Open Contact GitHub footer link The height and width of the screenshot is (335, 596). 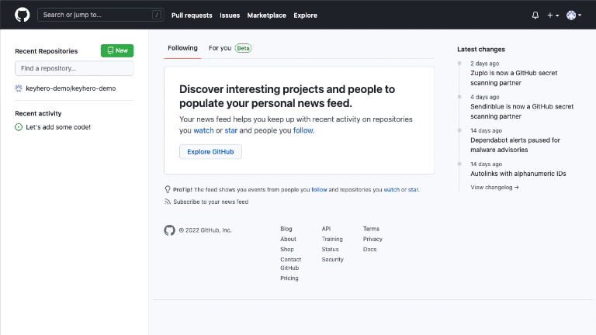coord(291,264)
